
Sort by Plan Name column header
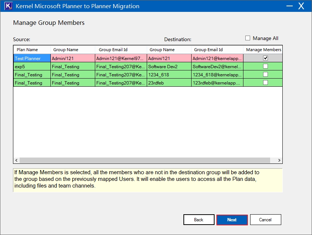[x=32, y=50]
